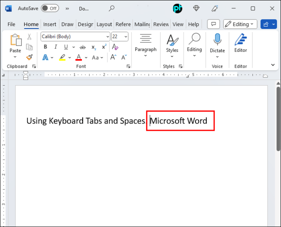Expand underline style options arrow
281x227 pixels.
[x=73, y=47]
